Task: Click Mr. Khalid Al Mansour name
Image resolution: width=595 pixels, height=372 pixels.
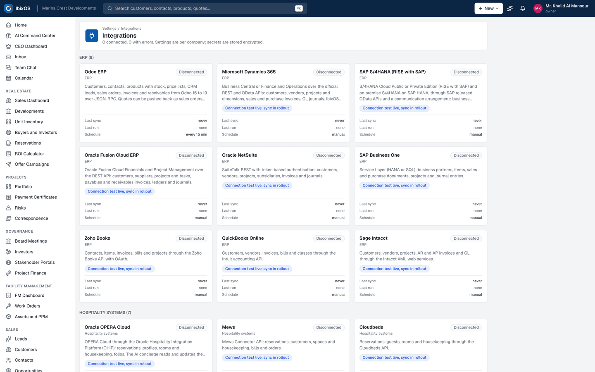Action: tap(567, 6)
